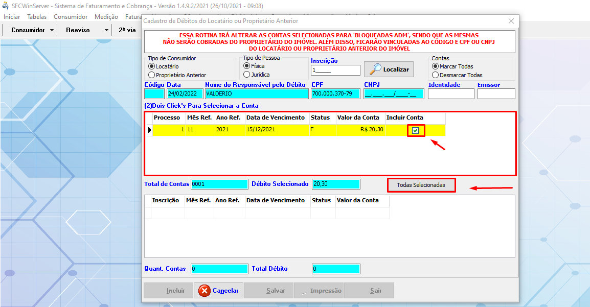Click the Localizar magnifier button
Viewport: 590px width, 307px height.
389,69
